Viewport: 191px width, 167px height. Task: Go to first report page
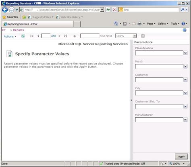[32, 36]
